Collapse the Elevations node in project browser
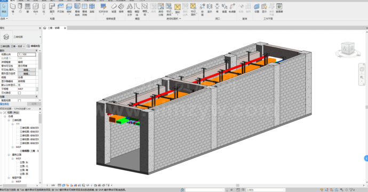The image size is (368, 192). 9,155
